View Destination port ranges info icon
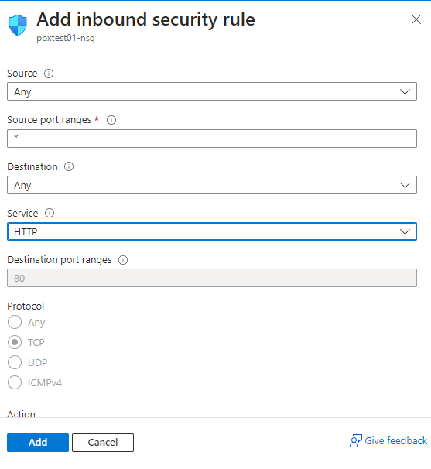Screen dimensions: 431x469 point(123,260)
